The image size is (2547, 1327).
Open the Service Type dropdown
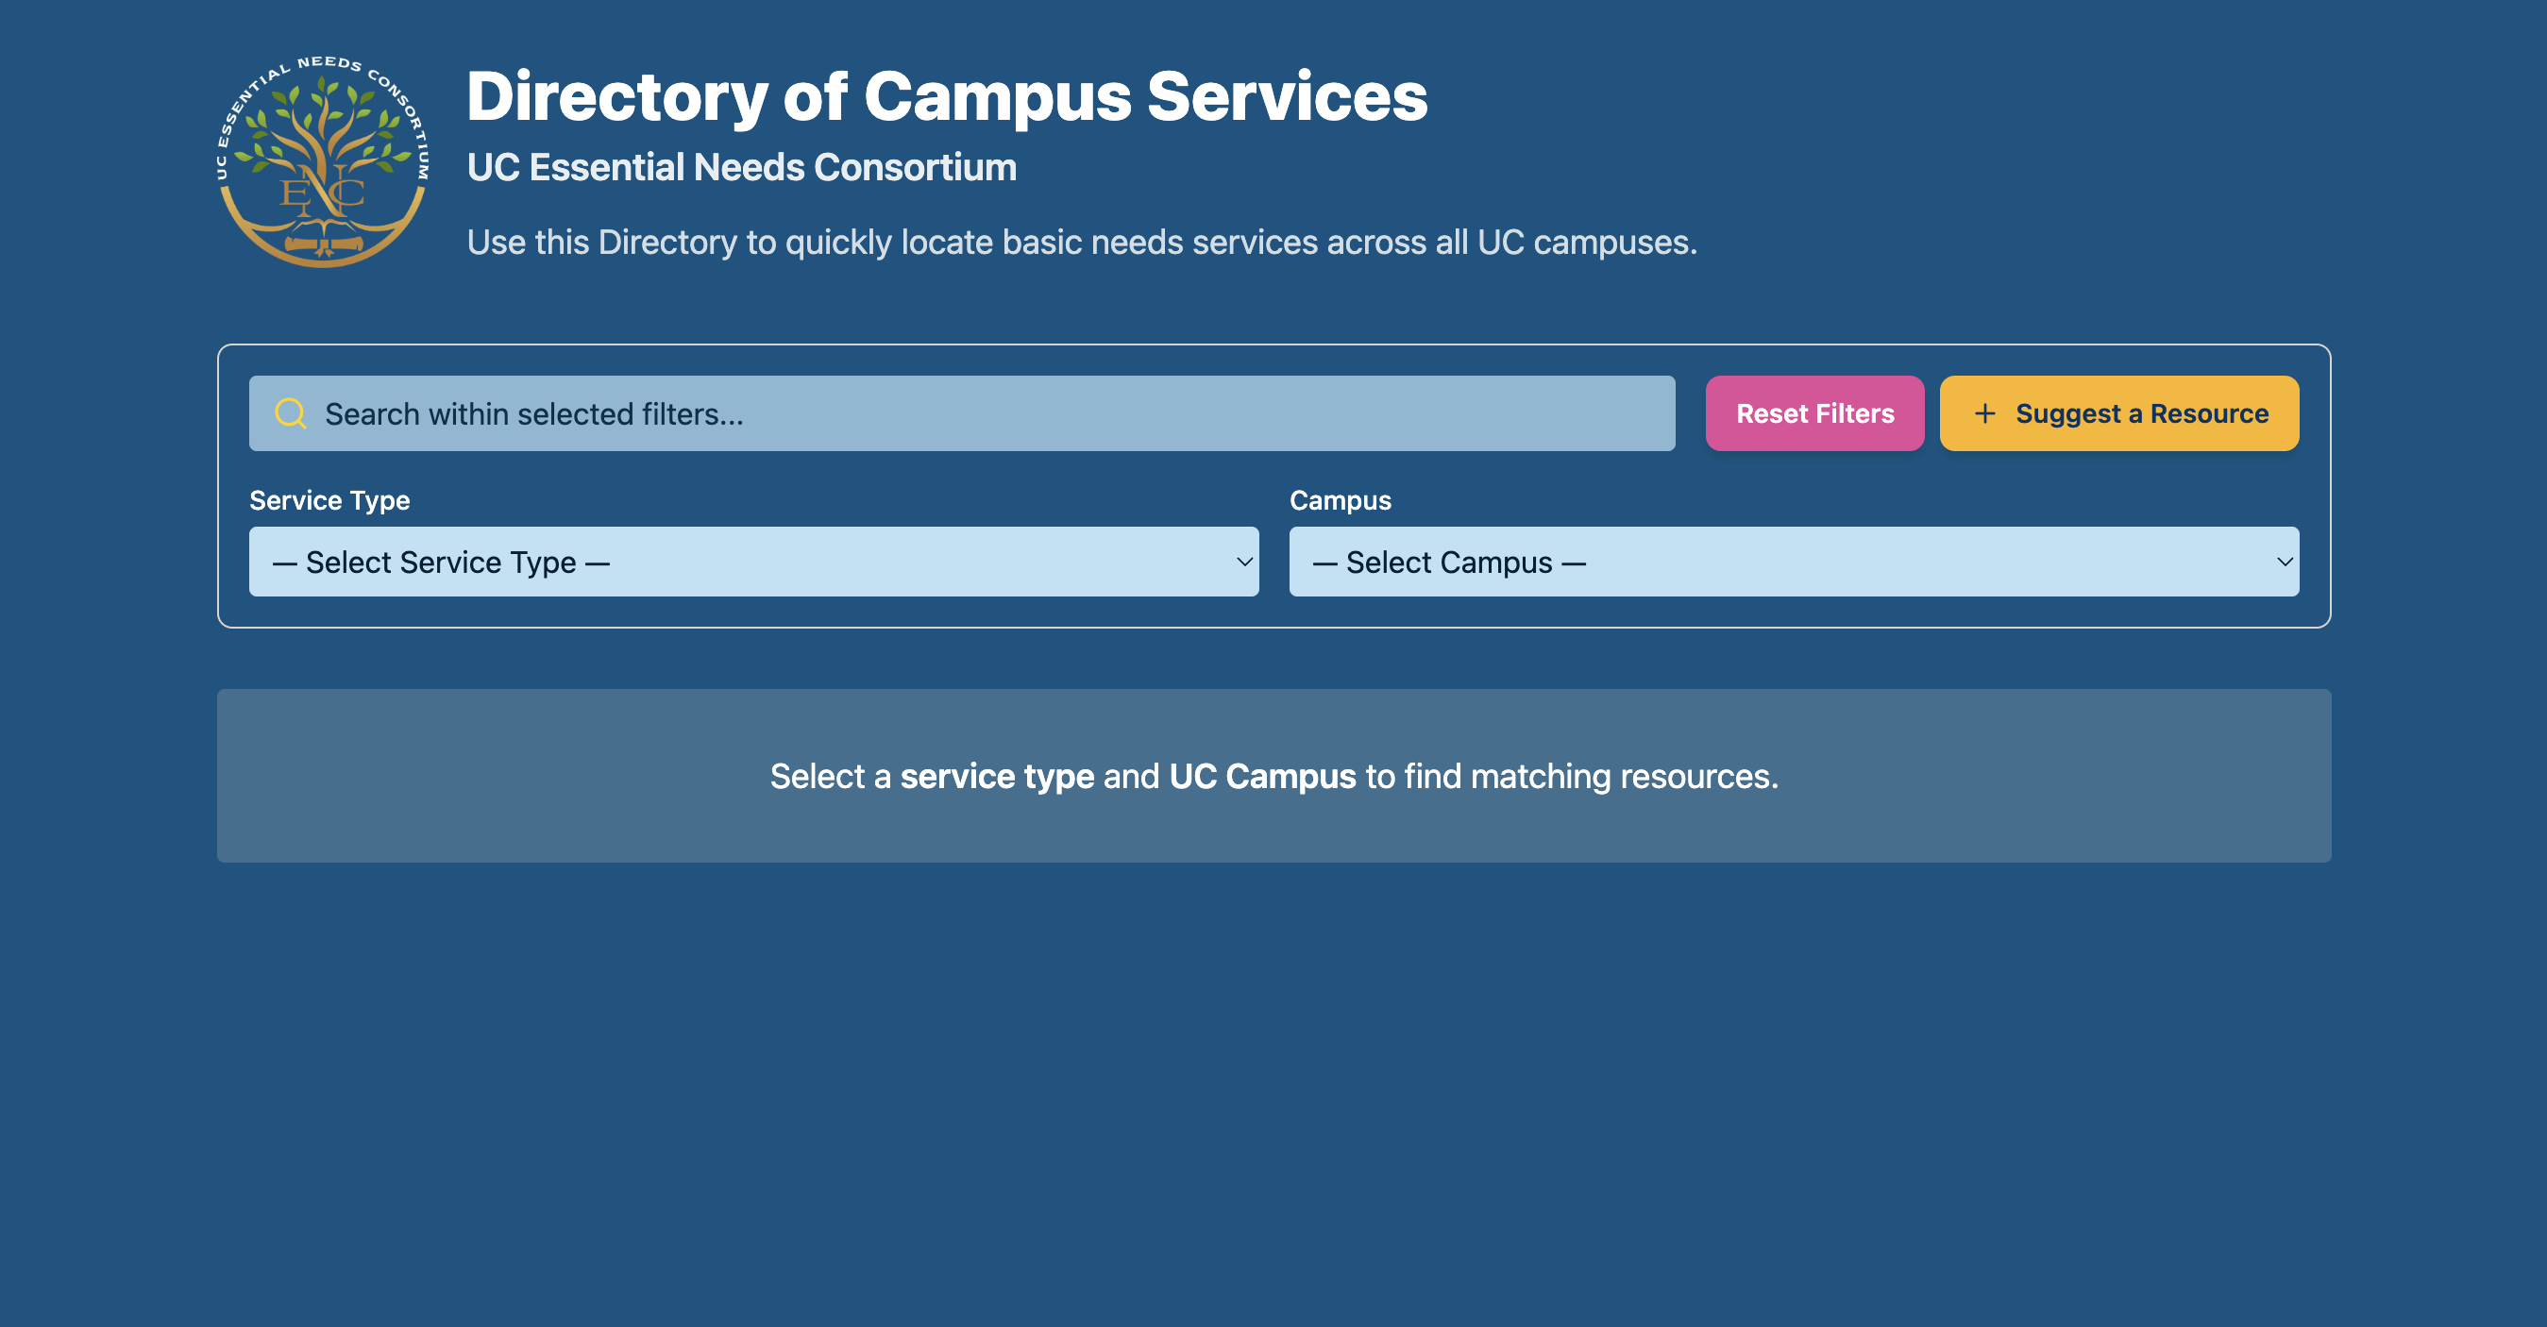pos(754,562)
